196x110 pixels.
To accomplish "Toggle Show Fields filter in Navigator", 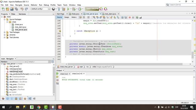I will 8,98.
